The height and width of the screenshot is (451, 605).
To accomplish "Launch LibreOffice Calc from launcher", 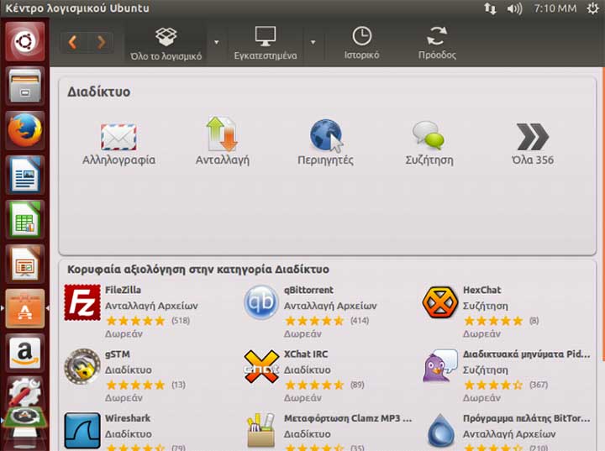I will [x=25, y=219].
